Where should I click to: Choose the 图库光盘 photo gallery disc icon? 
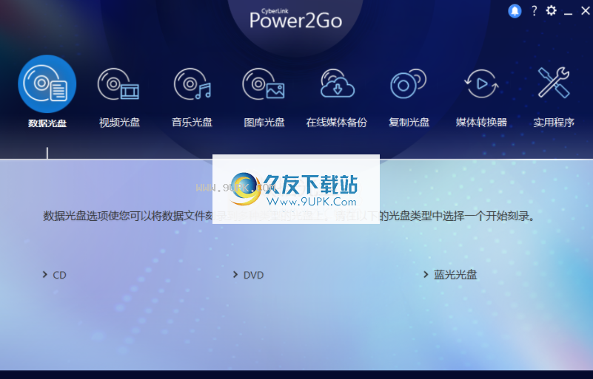coord(264,83)
